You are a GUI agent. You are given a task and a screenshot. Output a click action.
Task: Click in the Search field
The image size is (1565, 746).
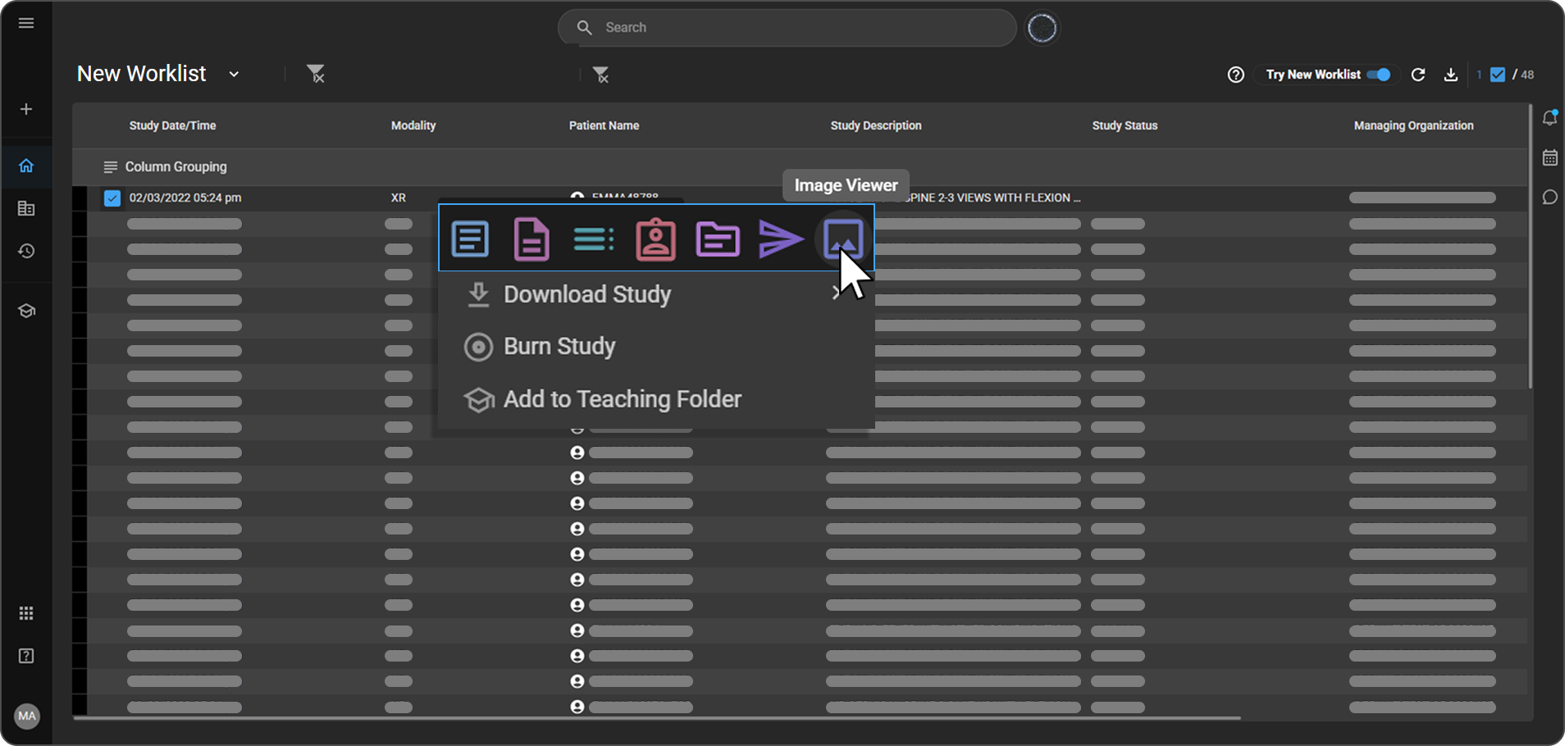point(787,28)
